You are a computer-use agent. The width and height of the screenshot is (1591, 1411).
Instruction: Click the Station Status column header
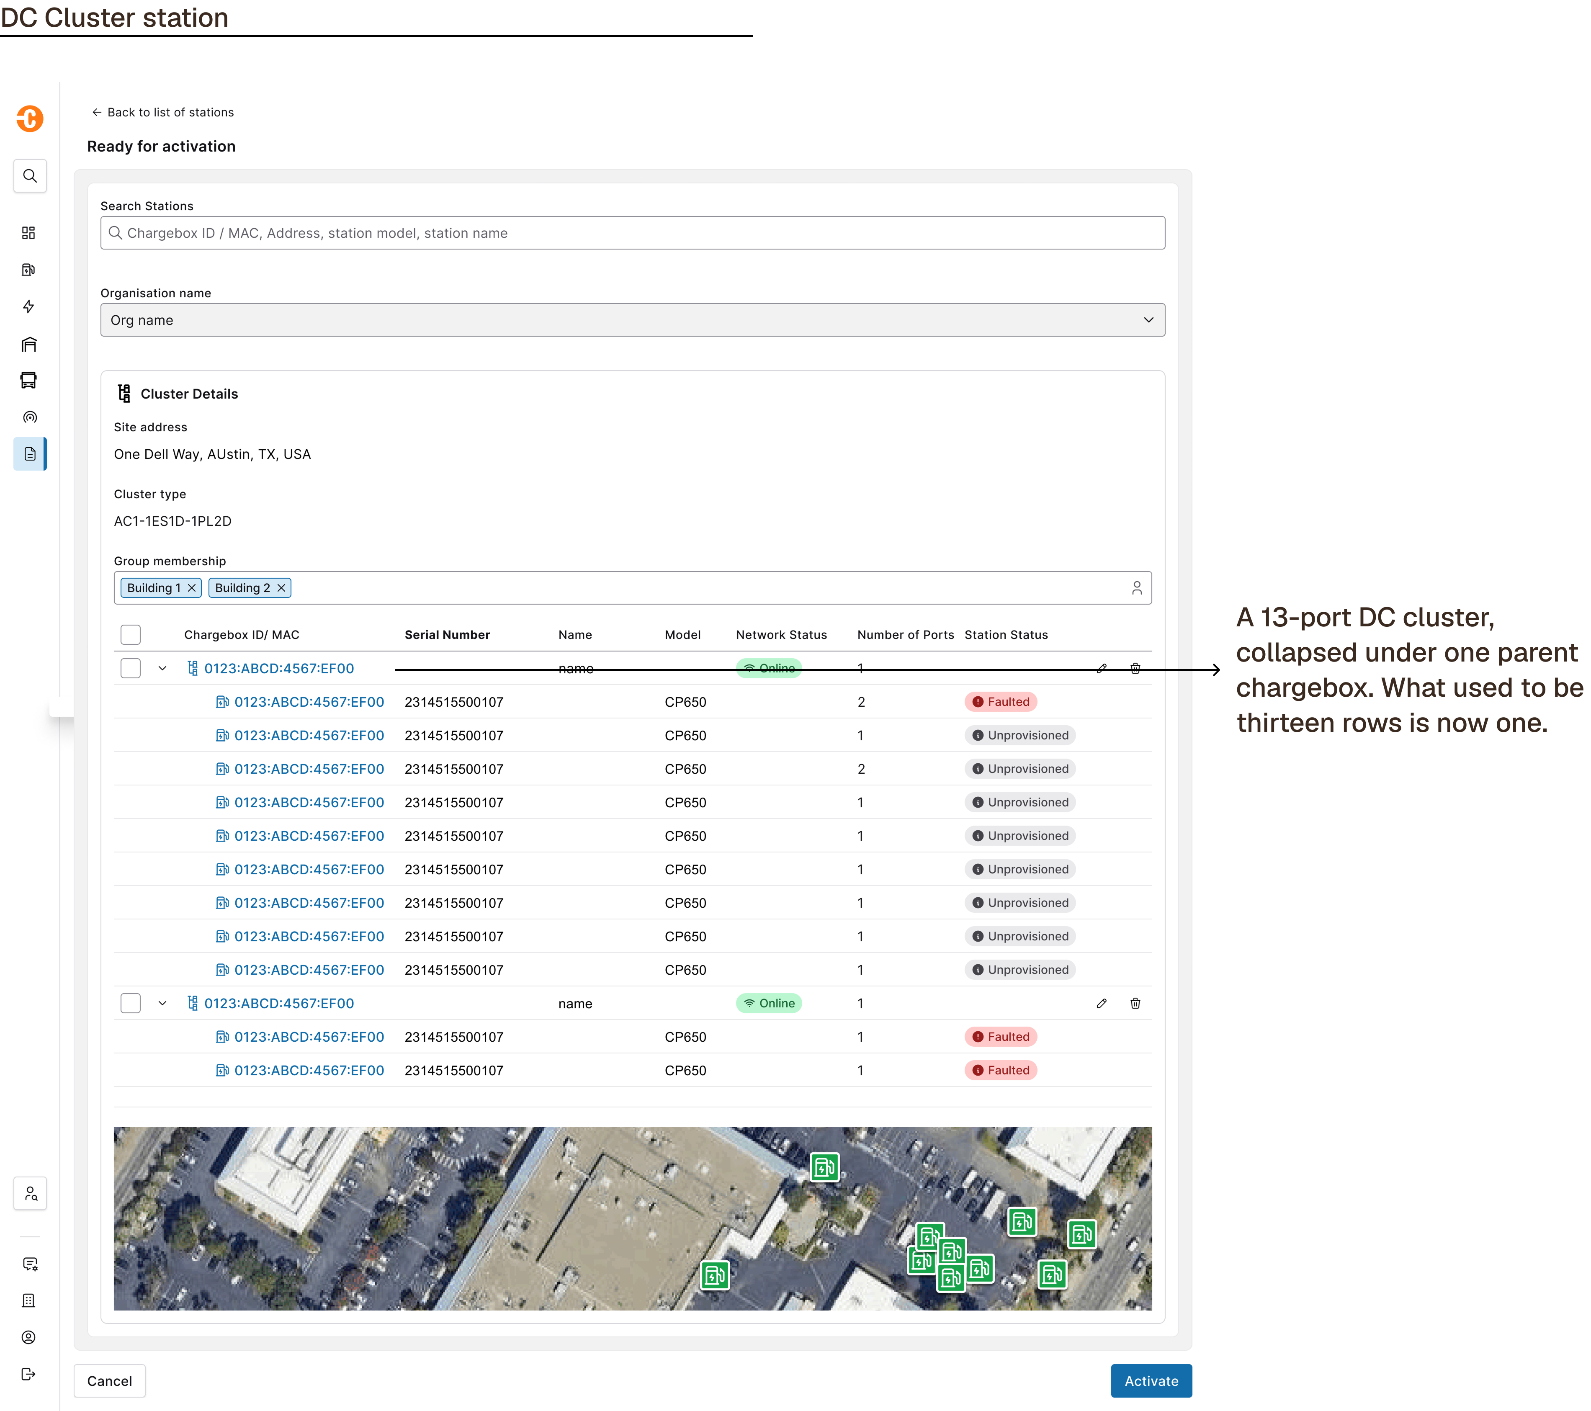point(1006,635)
